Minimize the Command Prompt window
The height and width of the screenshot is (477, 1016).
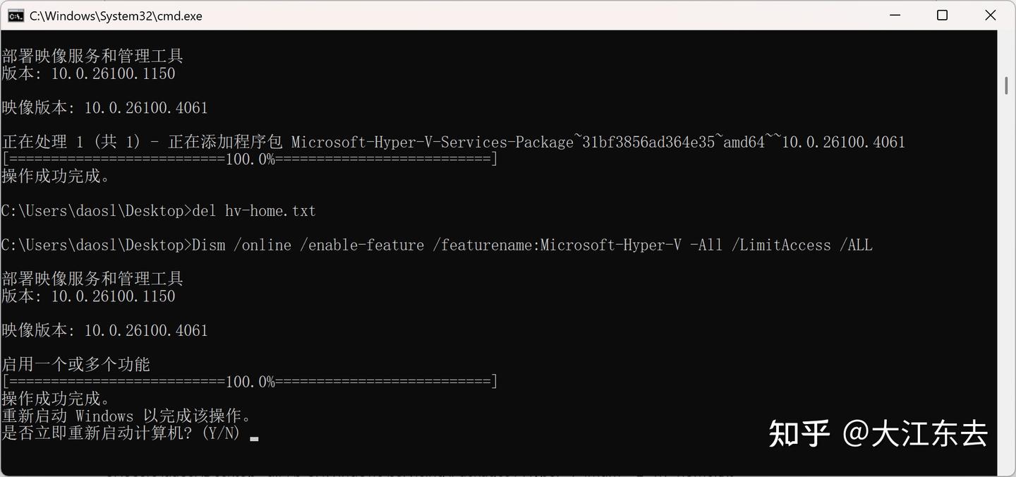click(894, 15)
